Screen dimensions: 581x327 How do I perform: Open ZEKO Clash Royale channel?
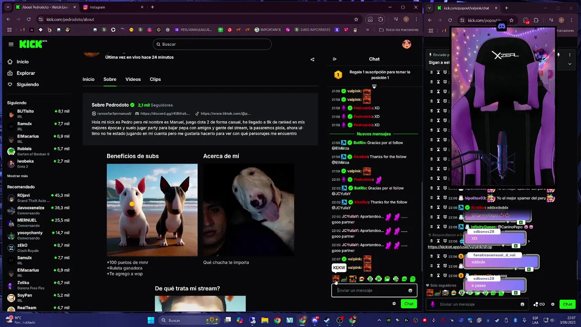(x=39, y=248)
